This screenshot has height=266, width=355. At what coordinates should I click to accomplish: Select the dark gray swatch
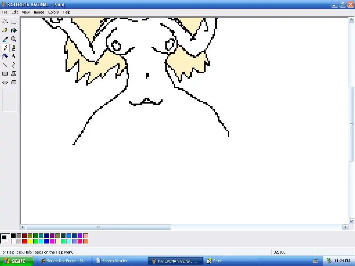coord(19,236)
